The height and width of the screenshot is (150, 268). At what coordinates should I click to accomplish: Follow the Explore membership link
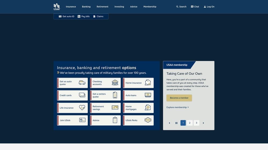(178, 107)
